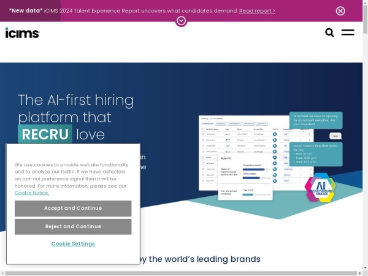Screen dimensions: 368x276
Task: Click the horizontal scrollbar at bottom
Action: pos(181,274)
